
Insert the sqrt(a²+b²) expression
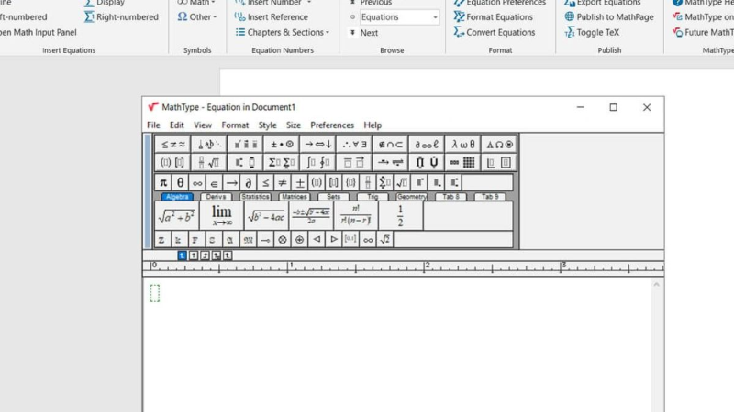[x=176, y=216]
